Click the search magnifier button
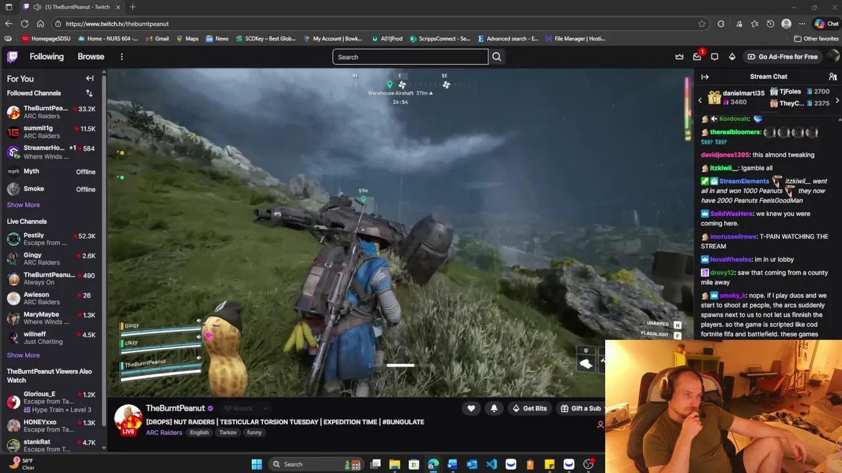 click(x=497, y=56)
